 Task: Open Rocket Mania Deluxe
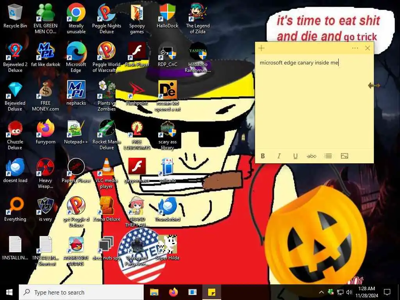coord(107,135)
